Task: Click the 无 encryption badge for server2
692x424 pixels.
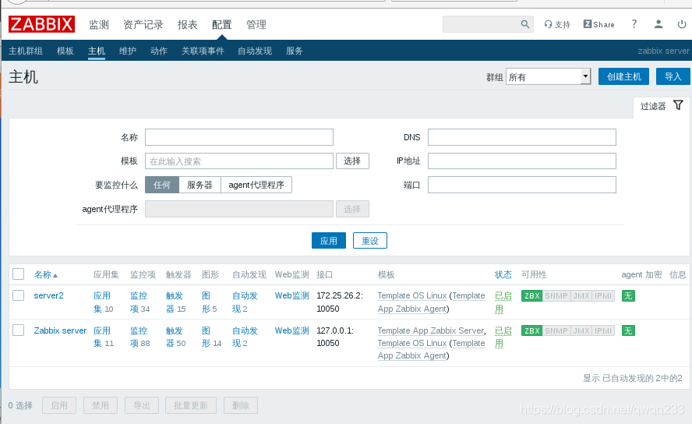Action: (x=628, y=295)
